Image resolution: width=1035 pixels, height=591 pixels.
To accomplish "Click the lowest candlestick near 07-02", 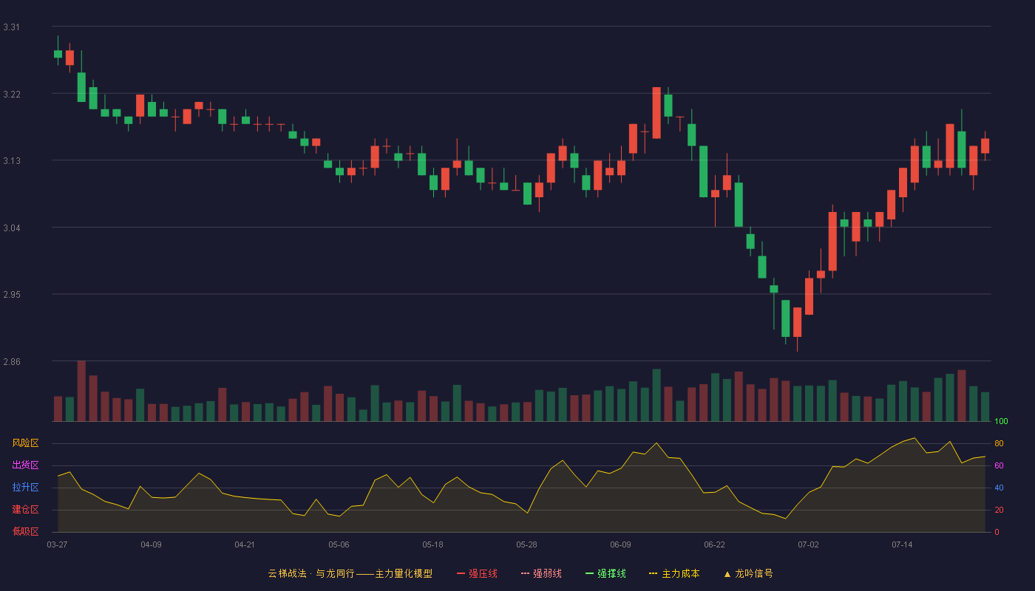I will pyautogui.click(x=797, y=322).
